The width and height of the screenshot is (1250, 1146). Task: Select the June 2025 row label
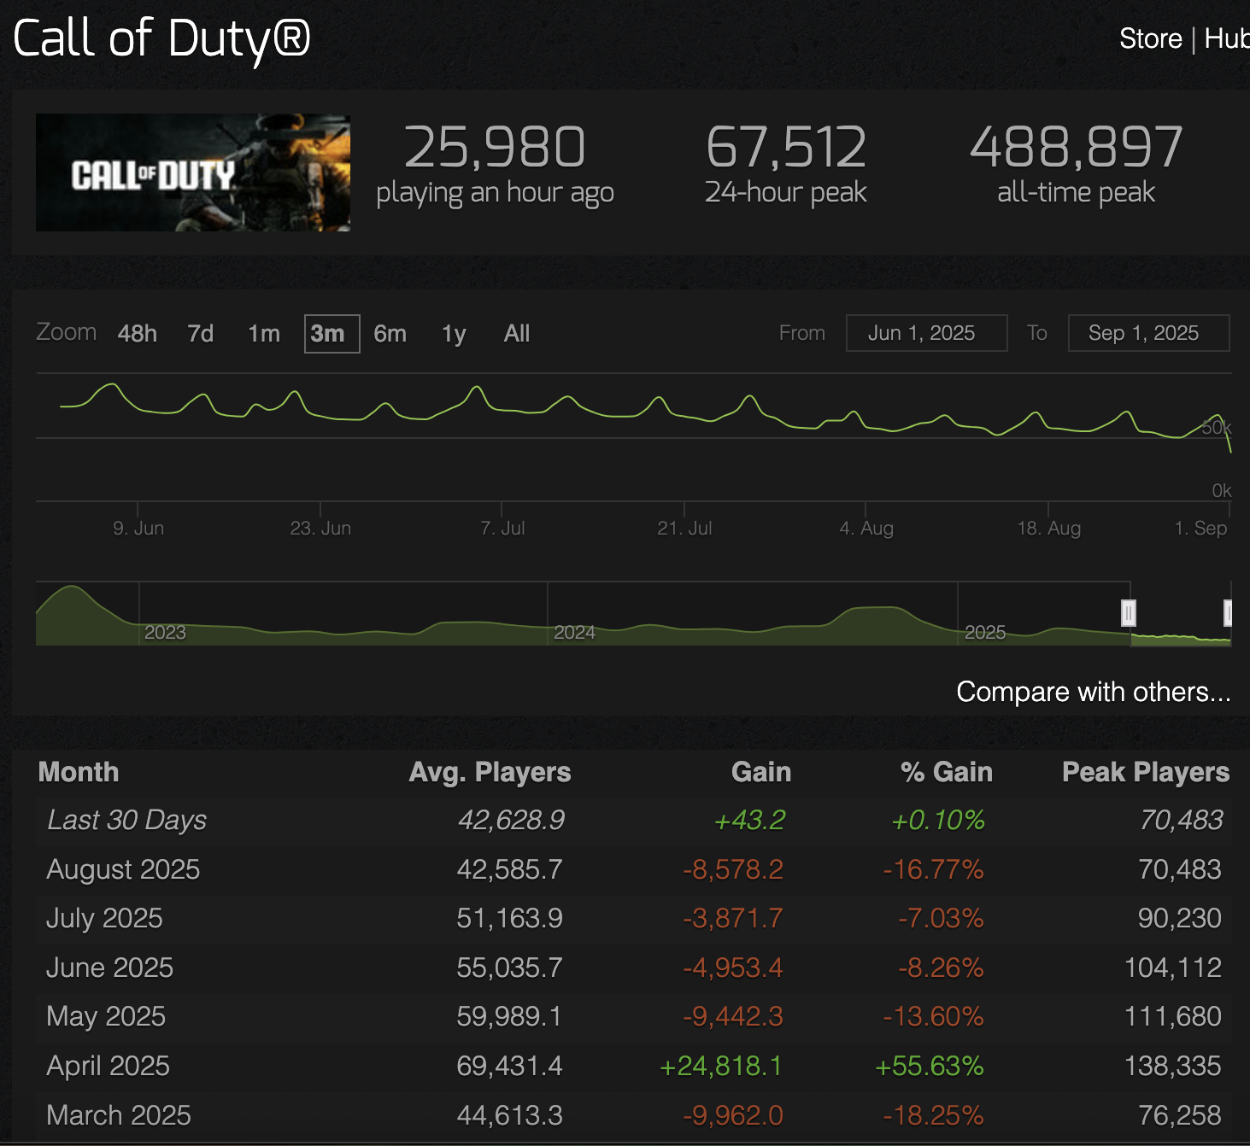(109, 968)
